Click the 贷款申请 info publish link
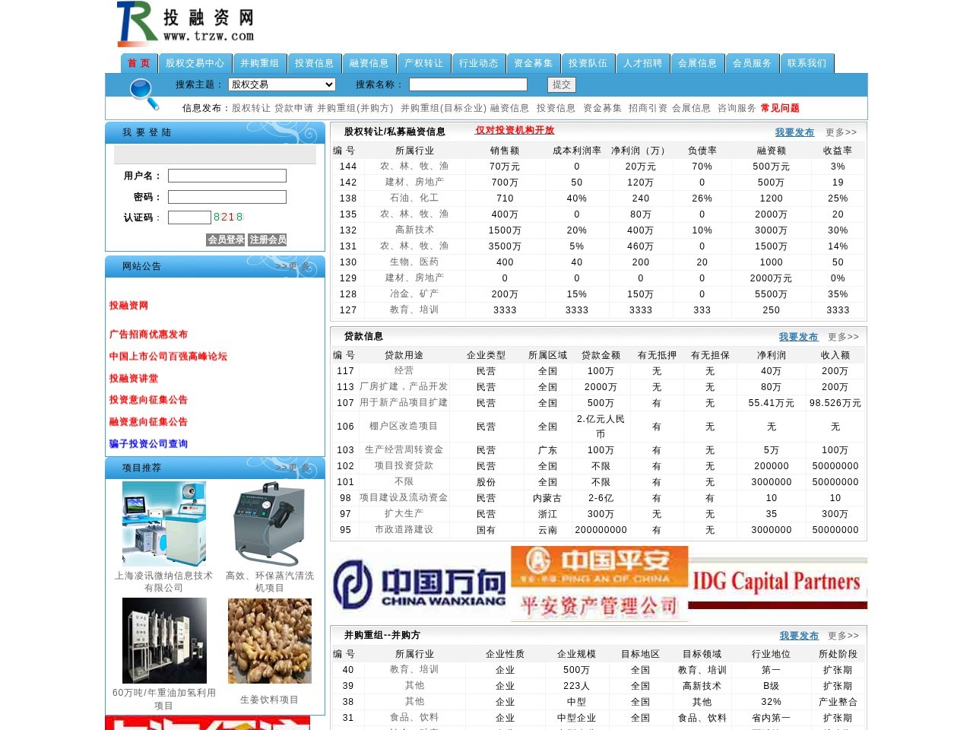This screenshot has height=730, width=973. [x=293, y=108]
